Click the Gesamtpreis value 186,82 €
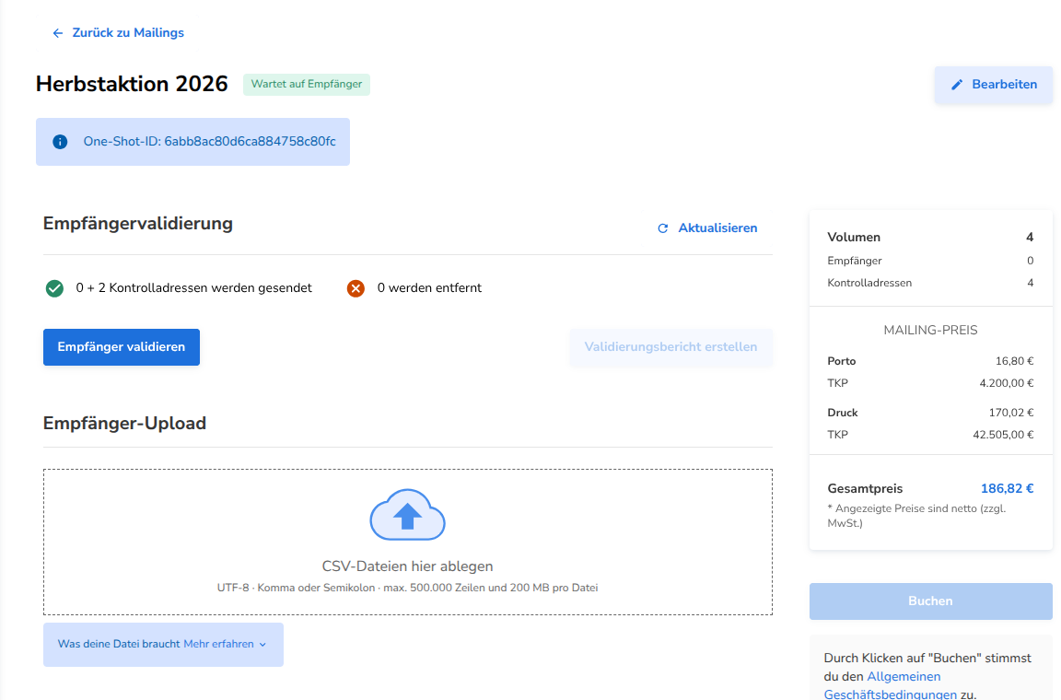 [x=1007, y=489]
